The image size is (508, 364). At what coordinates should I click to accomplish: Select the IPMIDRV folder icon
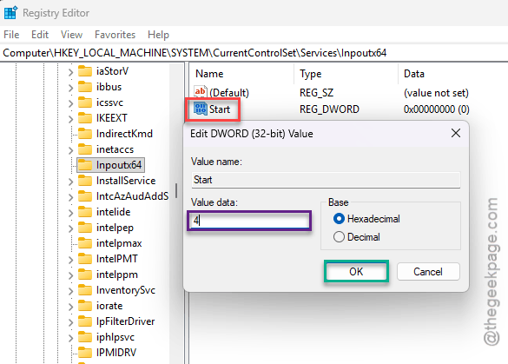point(85,353)
